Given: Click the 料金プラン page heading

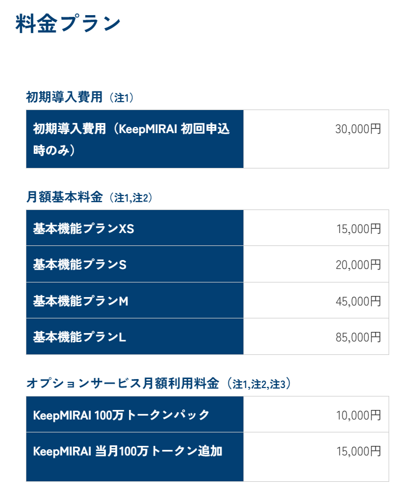Looking at the screenshot, I should point(68,24).
